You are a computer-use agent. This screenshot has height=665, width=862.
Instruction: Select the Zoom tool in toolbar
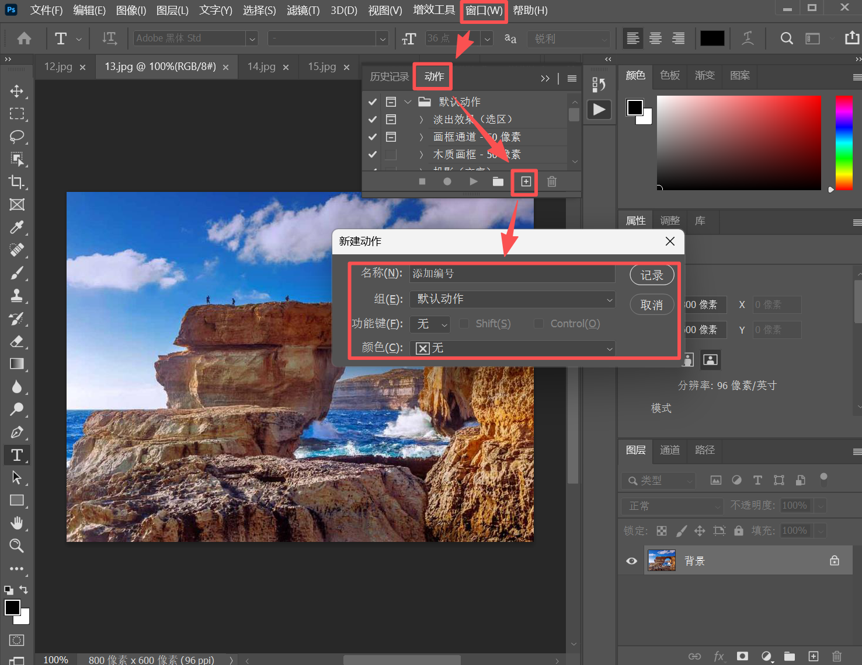pos(17,546)
